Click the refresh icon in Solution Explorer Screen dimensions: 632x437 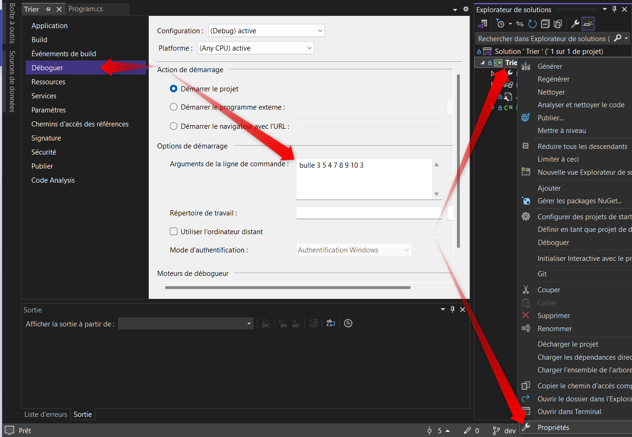[x=532, y=24]
